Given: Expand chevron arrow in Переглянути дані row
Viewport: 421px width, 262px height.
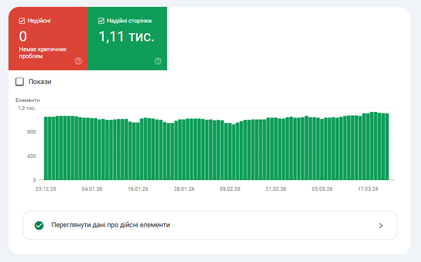Looking at the screenshot, I should [x=381, y=226].
